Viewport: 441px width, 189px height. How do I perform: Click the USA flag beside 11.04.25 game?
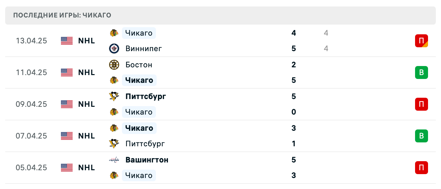tap(67, 72)
